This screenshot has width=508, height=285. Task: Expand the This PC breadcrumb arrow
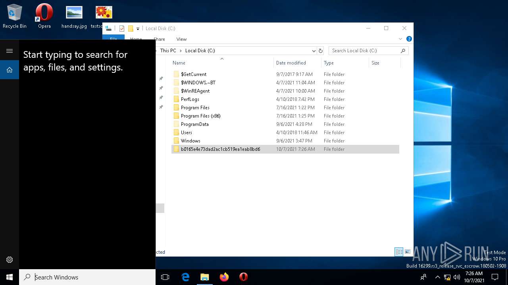tap(181, 51)
